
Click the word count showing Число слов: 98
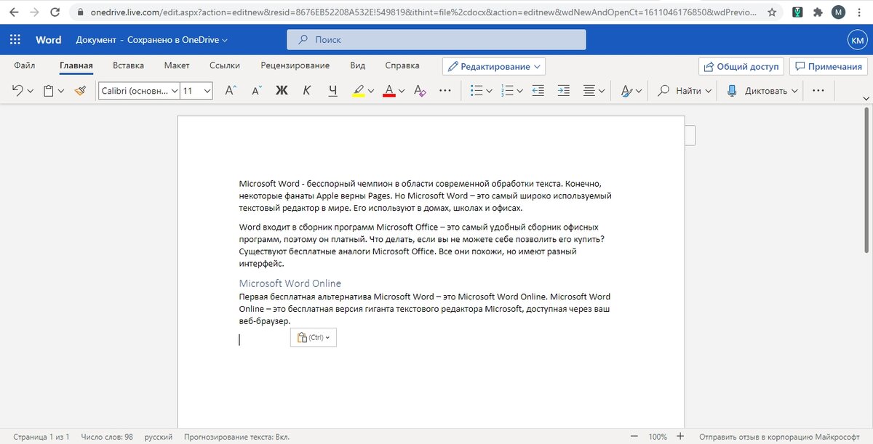pyautogui.click(x=106, y=437)
